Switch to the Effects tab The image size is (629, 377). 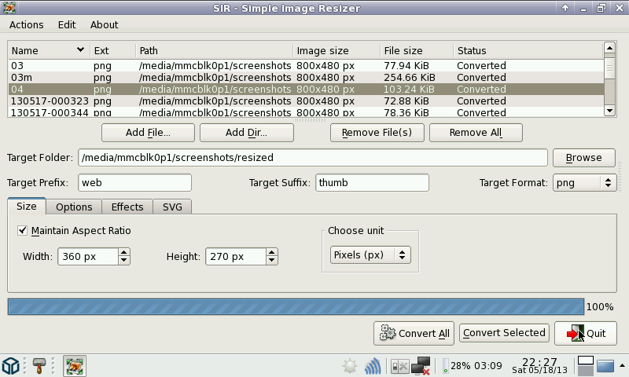[x=127, y=207]
